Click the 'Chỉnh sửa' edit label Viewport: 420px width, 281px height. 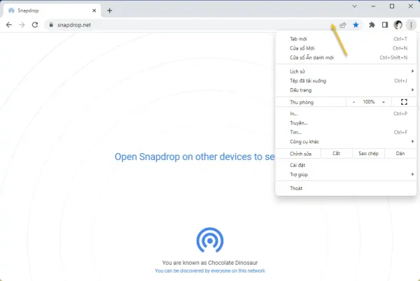coord(300,154)
